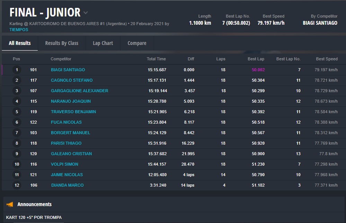Click TRAVERSO BENJAMIN's name
Image resolution: width=346 pixels, height=223 pixels.
(73, 112)
